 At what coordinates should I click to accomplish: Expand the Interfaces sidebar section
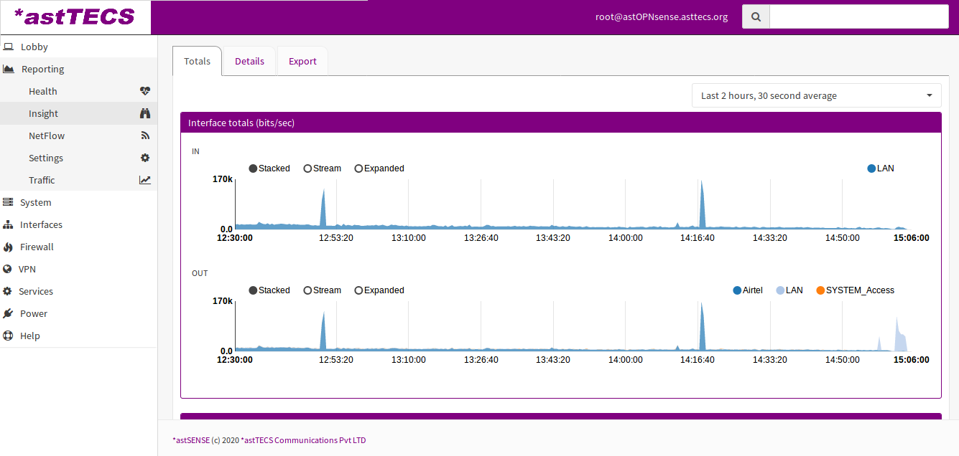click(41, 224)
